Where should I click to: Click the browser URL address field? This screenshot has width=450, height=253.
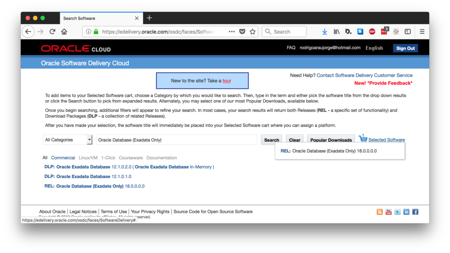[159, 32]
